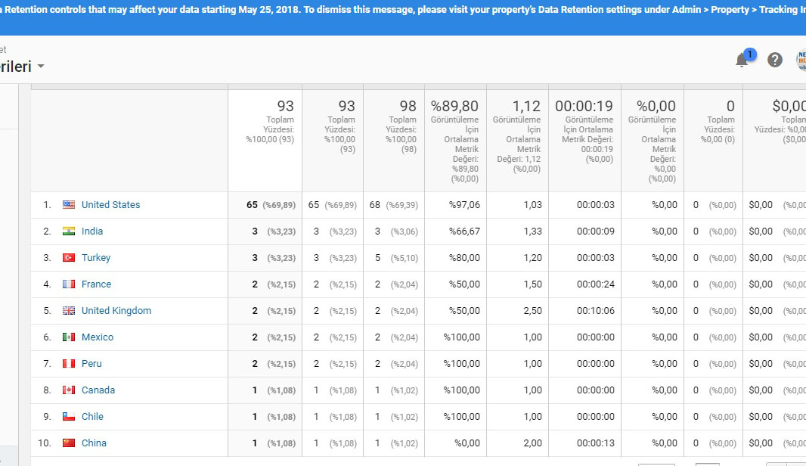
Task: Click the India flag icon
Action: pos(69,231)
